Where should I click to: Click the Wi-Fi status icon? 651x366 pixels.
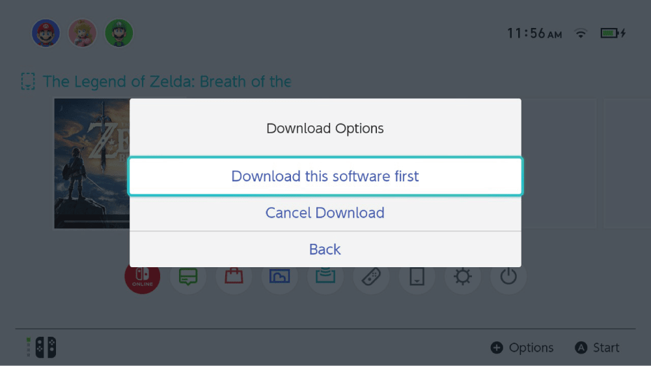pyautogui.click(x=581, y=33)
